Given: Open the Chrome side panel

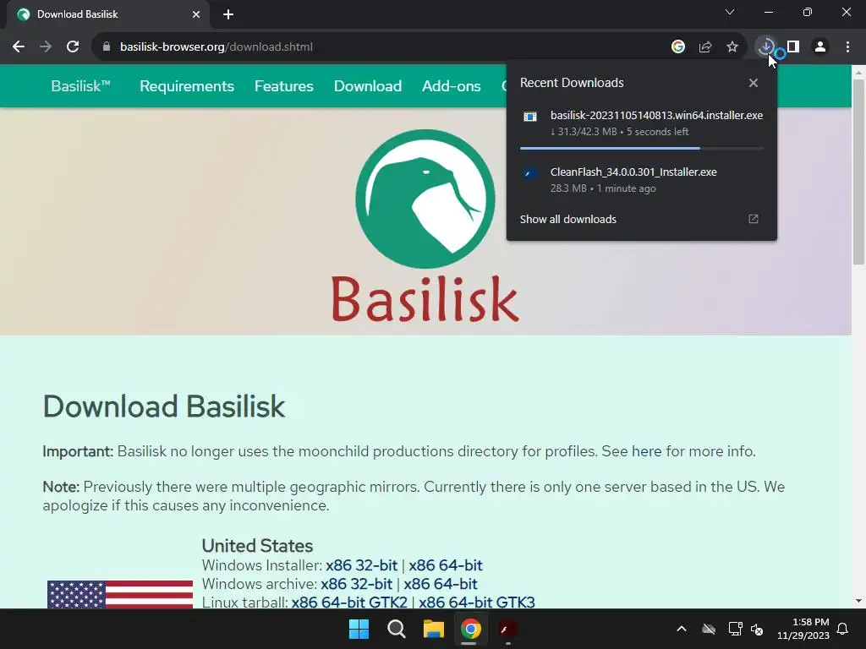Looking at the screenshot, I should click(793, 47).
